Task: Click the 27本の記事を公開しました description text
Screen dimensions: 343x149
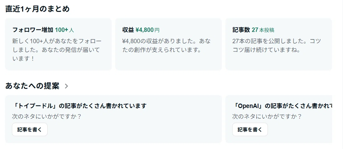Action: pos(277,45)
